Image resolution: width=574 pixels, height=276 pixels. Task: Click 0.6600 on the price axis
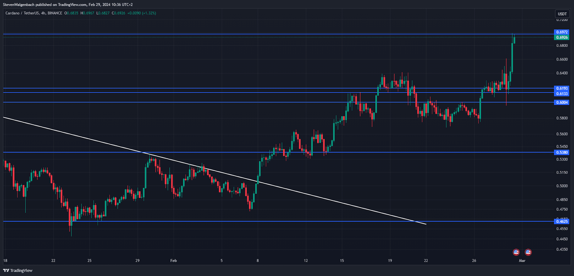click(x=562, y=60)
